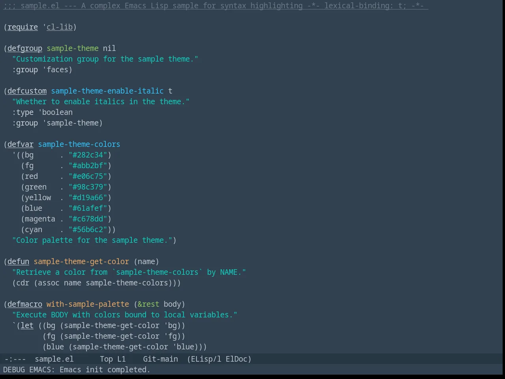Screen dimensions: 505x379
Task: Click the color string #abb2bf
Action: [x=88, y=165]
